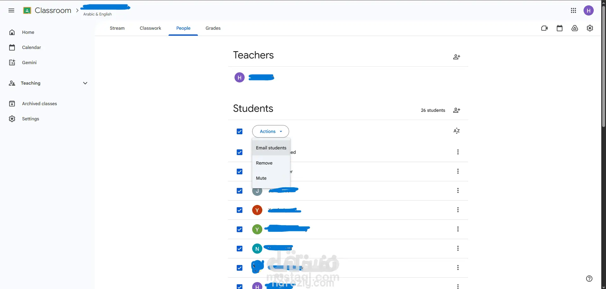The height and width of the screenshot is (289, 606).
Task: Open class settings gear icon
Action: click(590, 28)
